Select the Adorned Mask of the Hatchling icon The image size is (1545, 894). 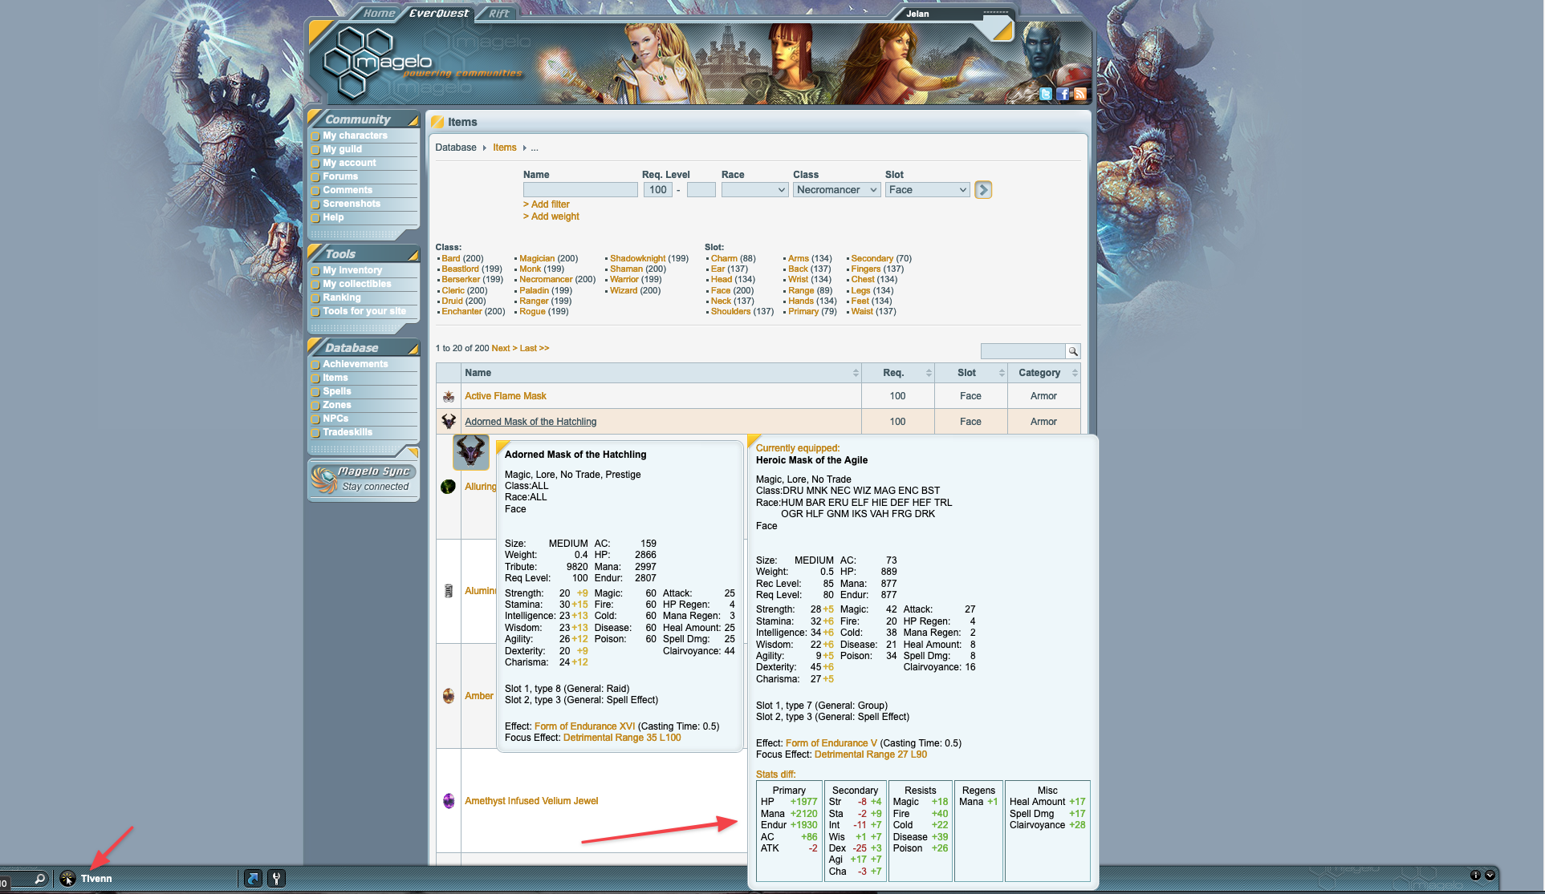(x=449, y=421)
